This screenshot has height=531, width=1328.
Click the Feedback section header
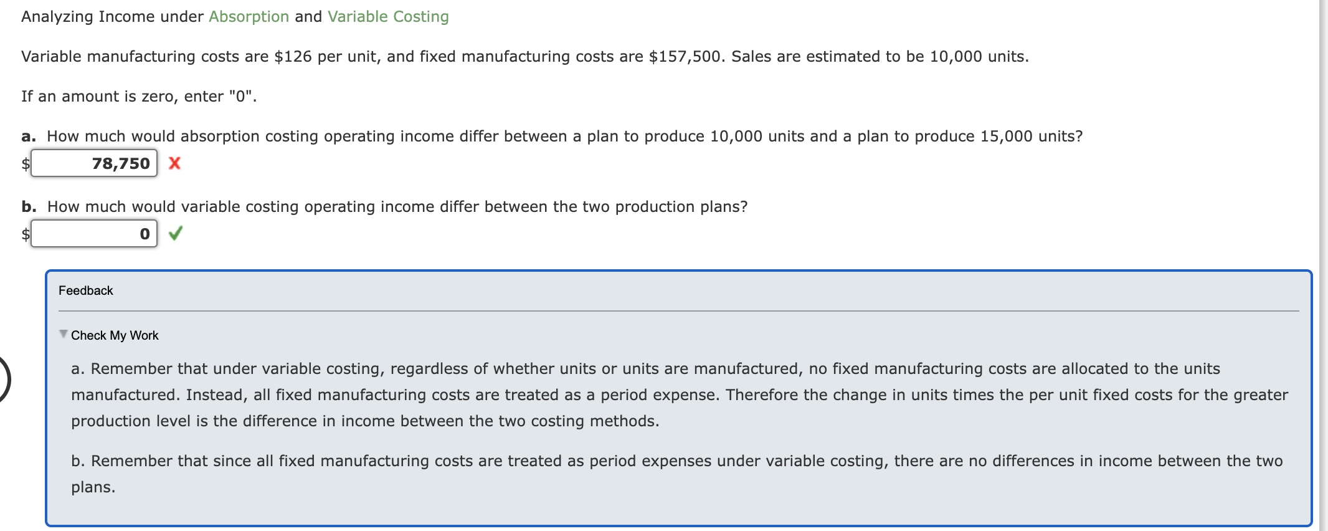click(85, 290)
